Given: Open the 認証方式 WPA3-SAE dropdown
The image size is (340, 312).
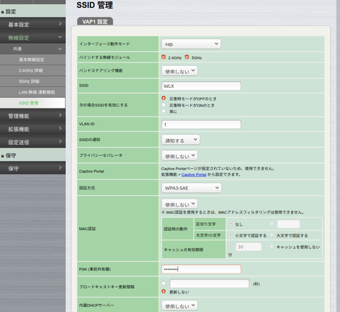Looking at the screenshot, I should point(191,188).
